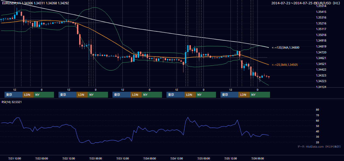Click the RSI 60 level label

pos(317,120)
